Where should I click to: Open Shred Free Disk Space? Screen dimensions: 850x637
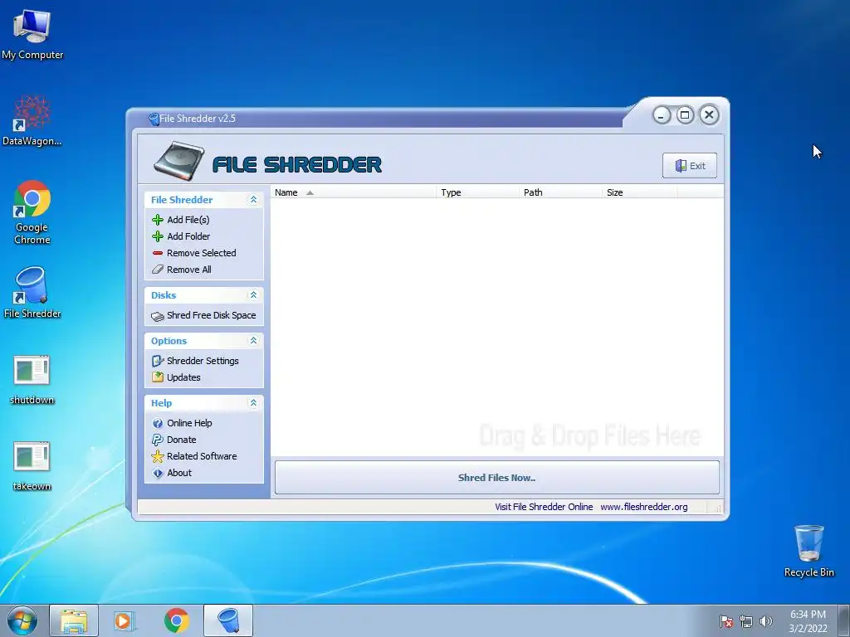(x=211, y=315)
